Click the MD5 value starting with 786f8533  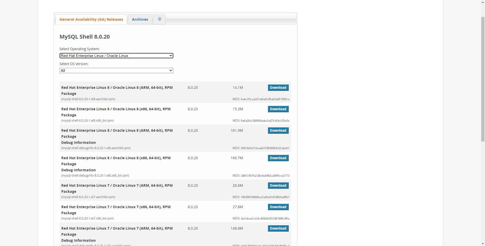(x=265, y=197)
